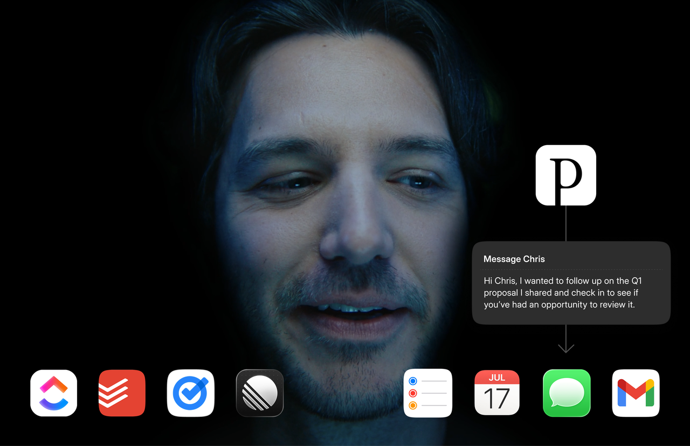Open the Reminders app icon
Viewport: 690px width, 446px height.
point(428,393)
